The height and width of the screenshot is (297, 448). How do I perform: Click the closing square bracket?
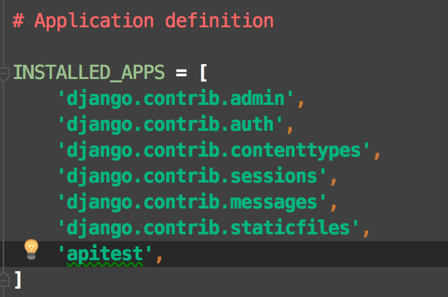pos(18,279)
